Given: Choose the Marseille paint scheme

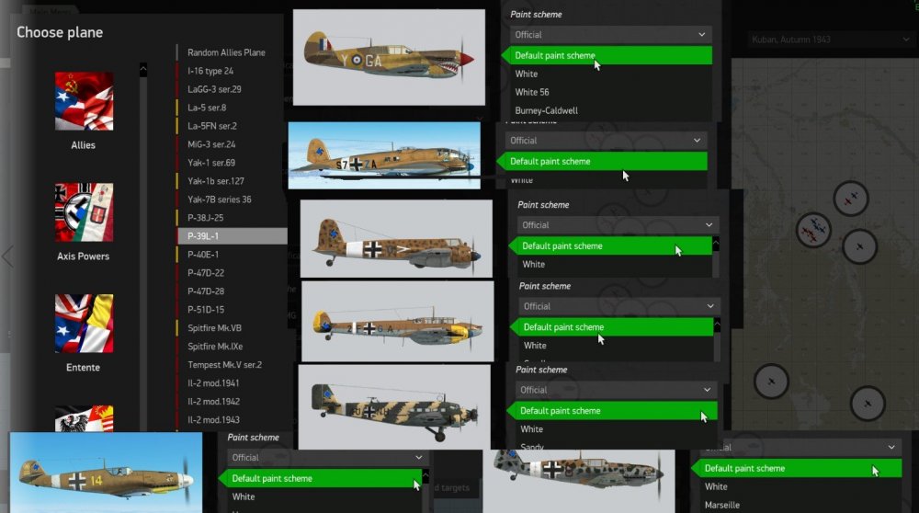Looking at the screenshot, I should (x=721, y=505).
